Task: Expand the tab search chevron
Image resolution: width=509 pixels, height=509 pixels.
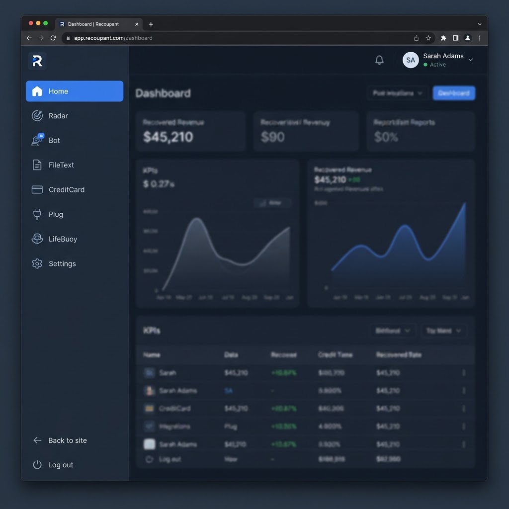Action: 480,24
